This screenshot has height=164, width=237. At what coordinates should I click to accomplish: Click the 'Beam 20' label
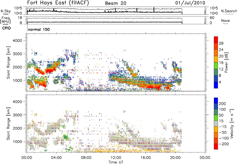coord(116,3)
